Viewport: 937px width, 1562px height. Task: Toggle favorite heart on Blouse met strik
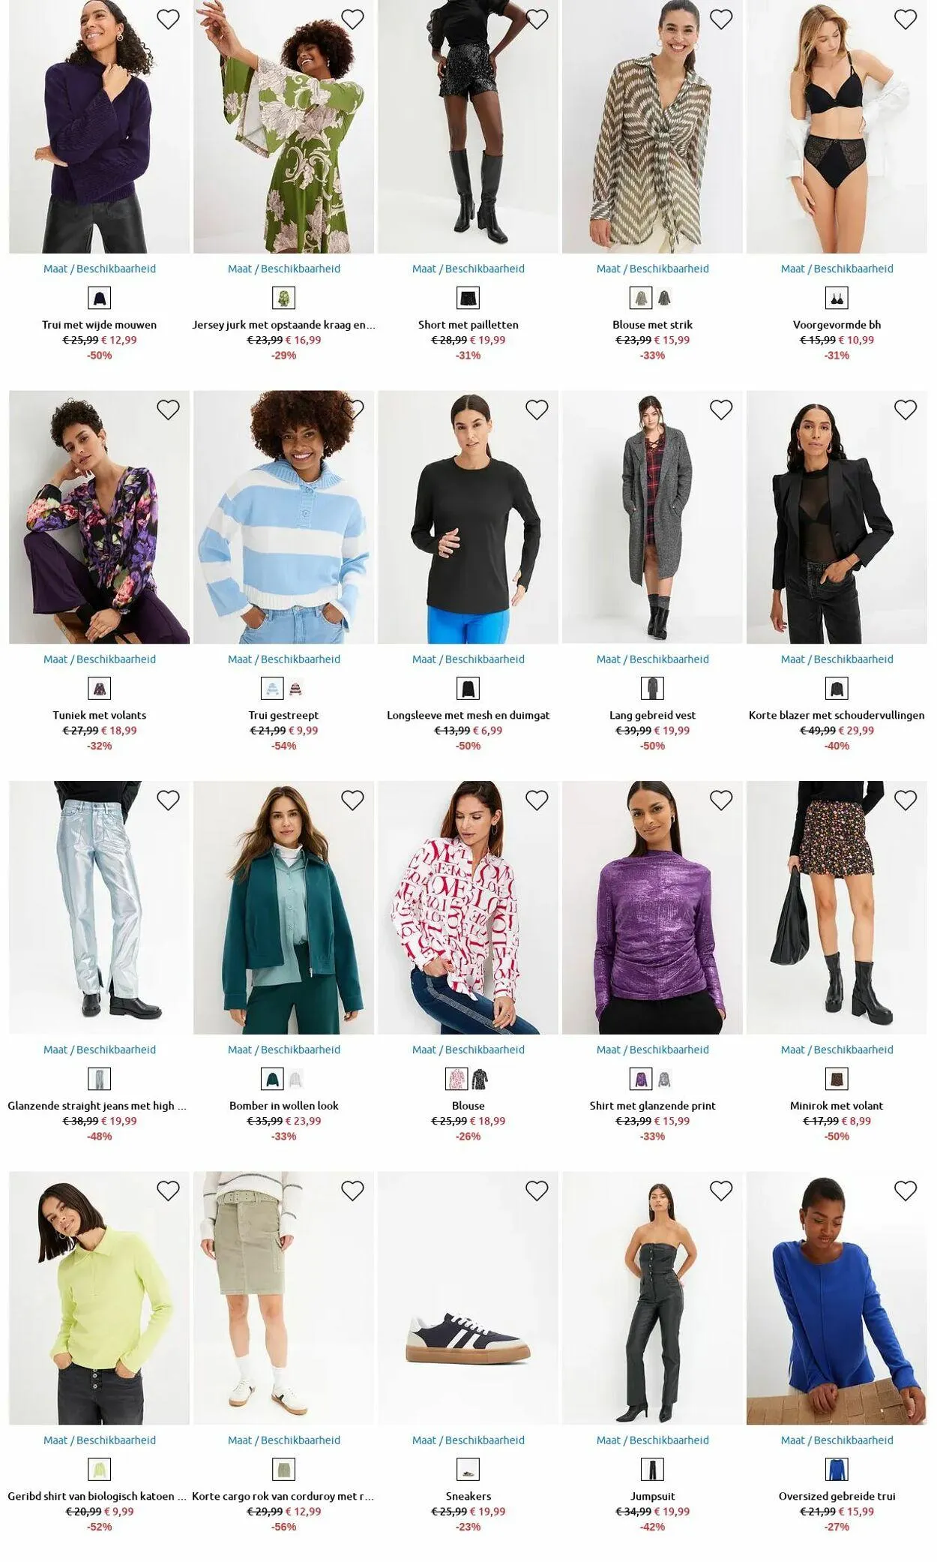[721, 20]
